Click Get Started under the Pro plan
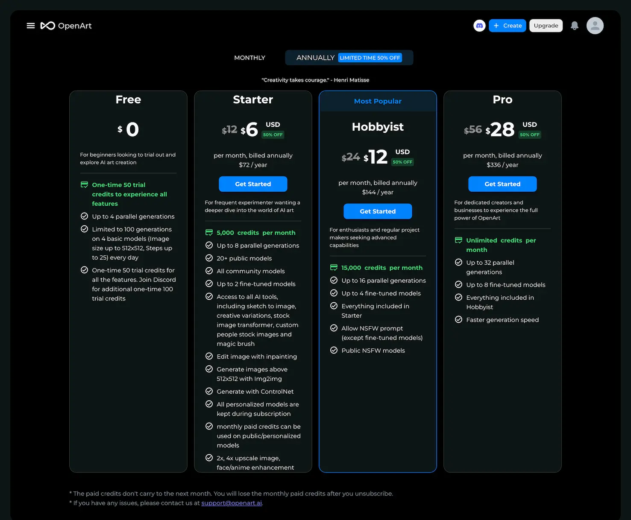The image size is (631, 520). (x=502, y=184)
